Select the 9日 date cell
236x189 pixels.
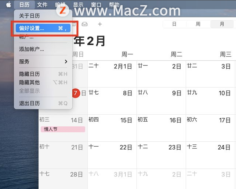coord(161,101)
